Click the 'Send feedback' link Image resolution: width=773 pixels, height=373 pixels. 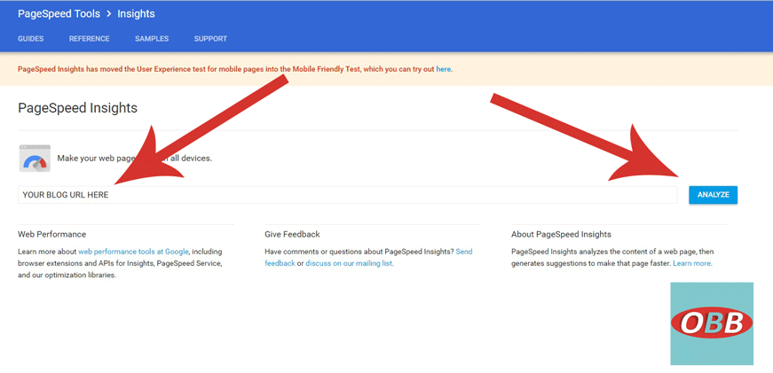coord(368,257)
